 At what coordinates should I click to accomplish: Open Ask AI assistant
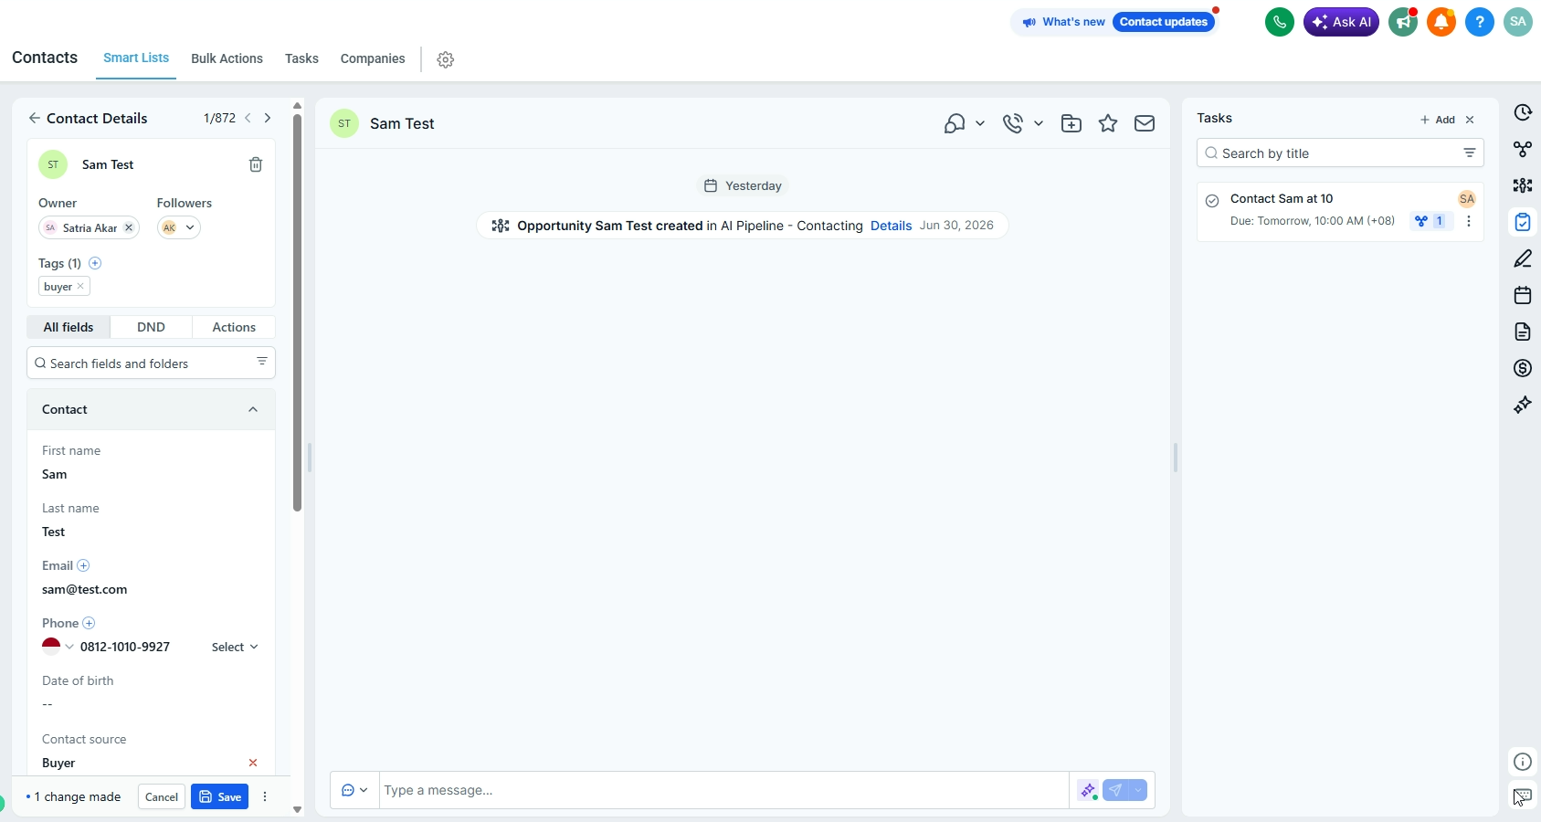(1341, 22)
